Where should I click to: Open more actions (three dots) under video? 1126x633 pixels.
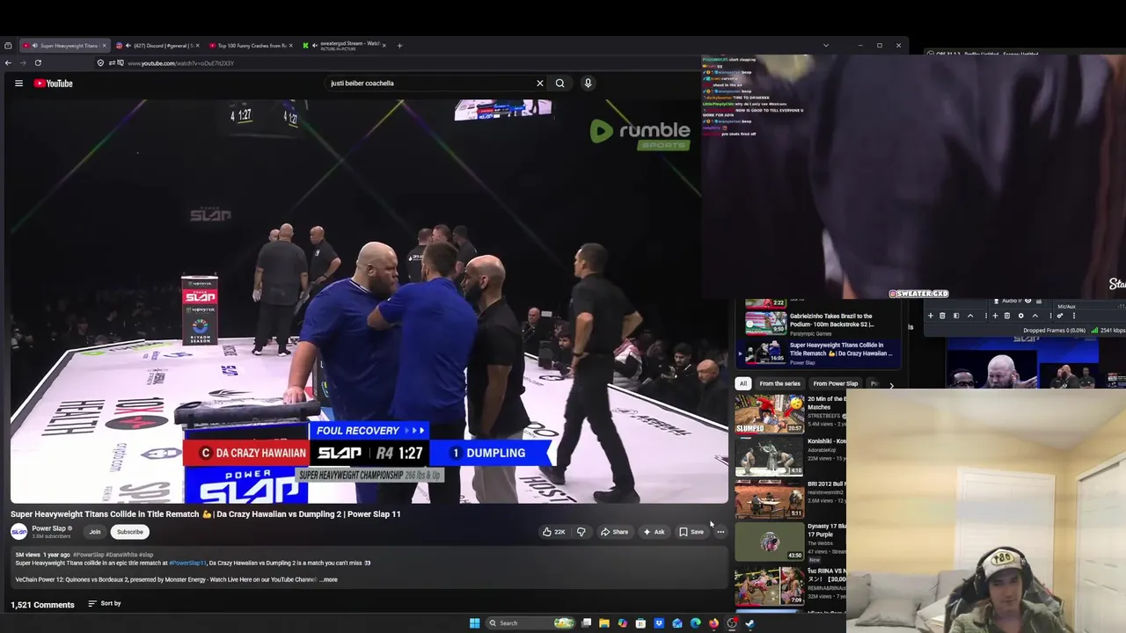(720, 532)
